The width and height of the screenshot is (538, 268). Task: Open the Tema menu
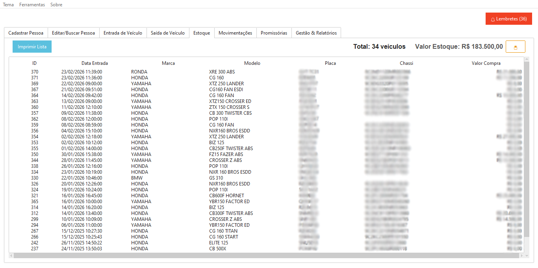tap(8, 5)
